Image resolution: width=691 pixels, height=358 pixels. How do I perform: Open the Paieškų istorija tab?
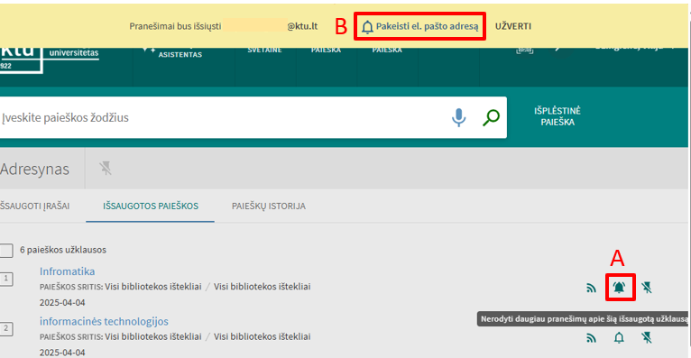tap(269, 207)
